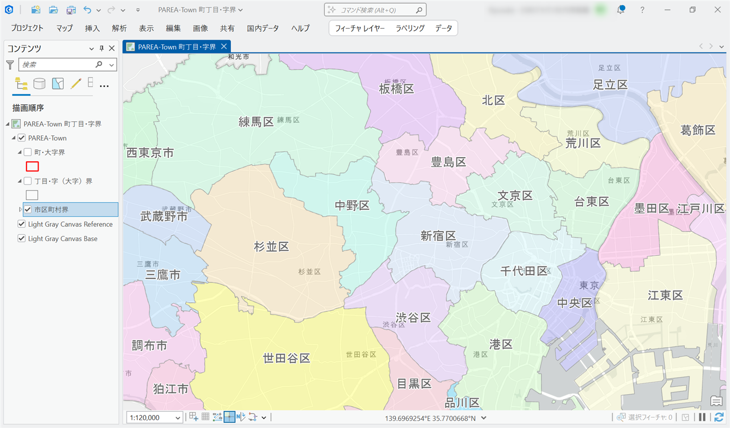
Task: Click the New Project icon in quick access
Action: [35, 10]
